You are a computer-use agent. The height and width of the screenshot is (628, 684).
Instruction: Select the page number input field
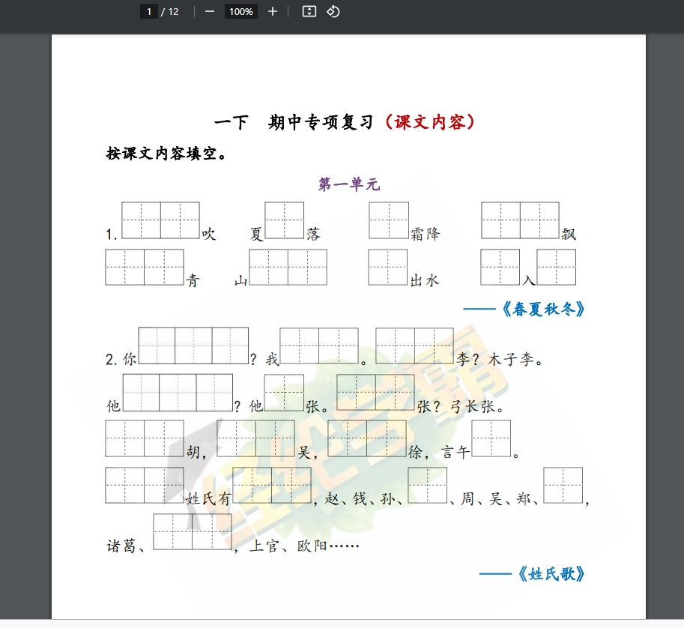tap(149, 12)
